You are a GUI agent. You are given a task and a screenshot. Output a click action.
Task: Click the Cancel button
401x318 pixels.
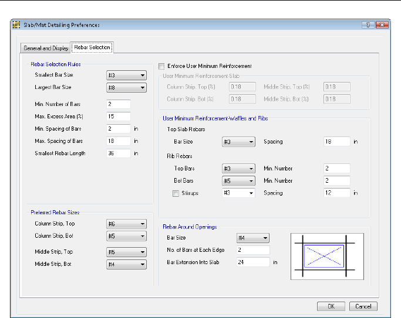click(363, 306)
